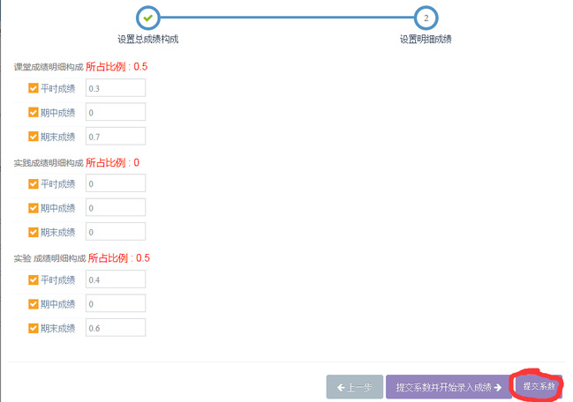The height and width of the screenshot is (402, 573).
Task: Click the completed step 1 checkmark circle
Action: pos(147,17)
